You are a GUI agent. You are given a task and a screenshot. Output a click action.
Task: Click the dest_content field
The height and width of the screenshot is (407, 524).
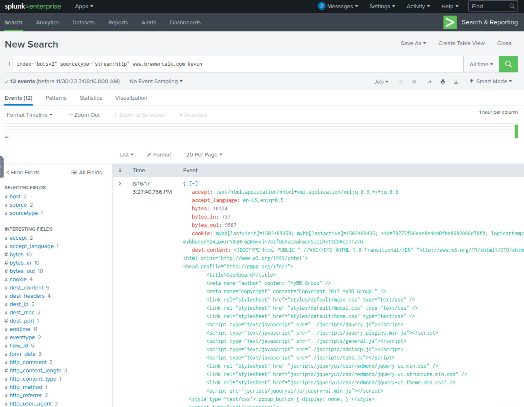click(x=26, y=287)
